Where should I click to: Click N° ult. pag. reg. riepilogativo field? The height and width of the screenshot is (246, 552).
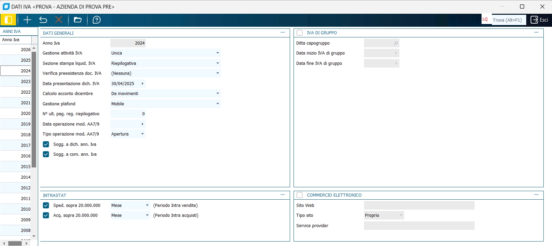pos(128,114)
